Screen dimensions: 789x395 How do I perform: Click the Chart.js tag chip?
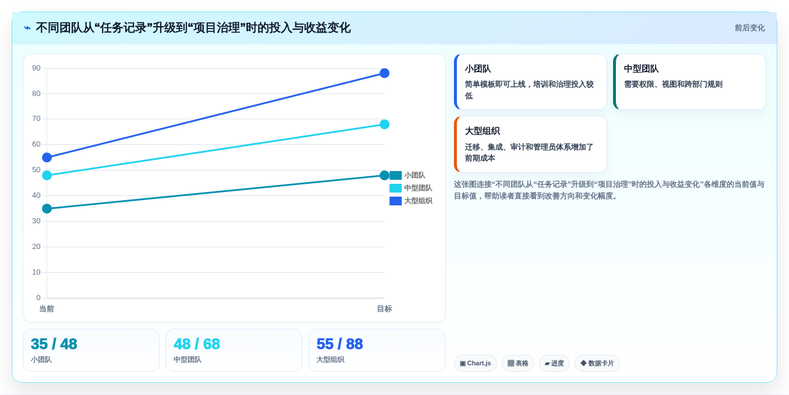[475, 364]
